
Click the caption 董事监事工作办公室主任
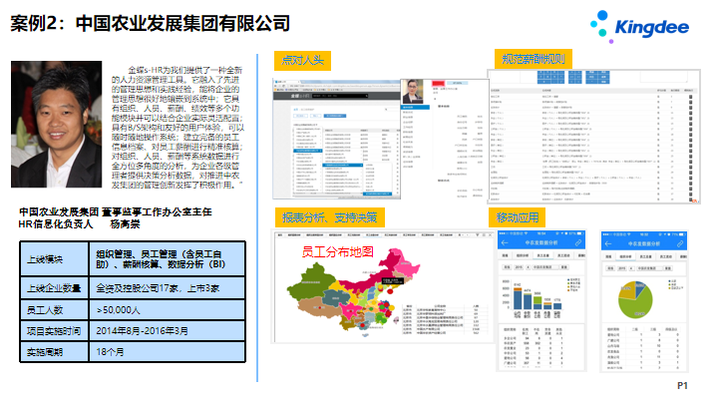point(157,211)
